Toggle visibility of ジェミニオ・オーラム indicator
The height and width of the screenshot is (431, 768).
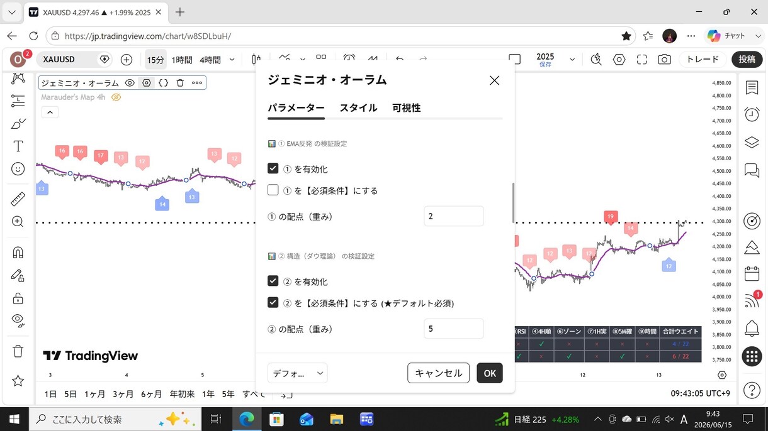tap(130, 83)
